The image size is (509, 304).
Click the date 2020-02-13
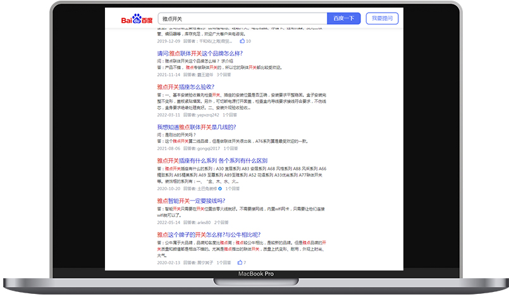pos(168,262)
